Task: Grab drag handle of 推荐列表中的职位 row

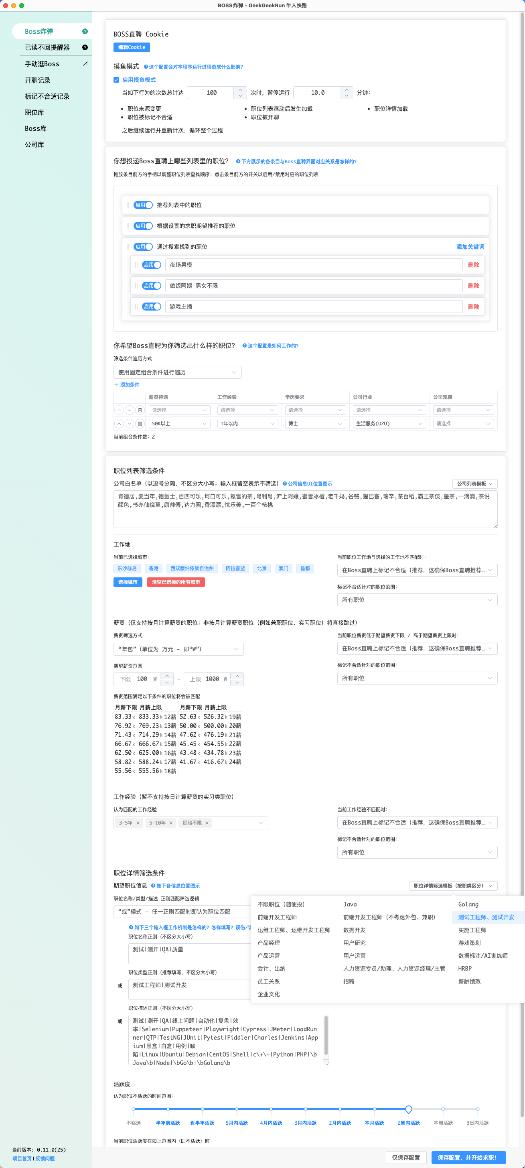Action: pyautogui.click(x=128, y=205)
